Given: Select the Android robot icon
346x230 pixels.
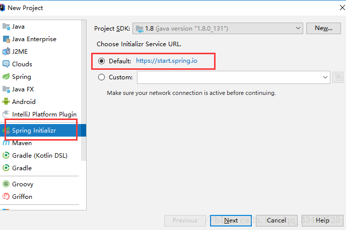Looking at the screenshot, I should coord(6,101).
